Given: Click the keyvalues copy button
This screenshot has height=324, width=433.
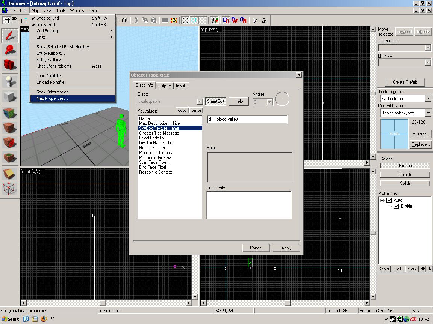Looking at the screenshot, I should point(182,110).
